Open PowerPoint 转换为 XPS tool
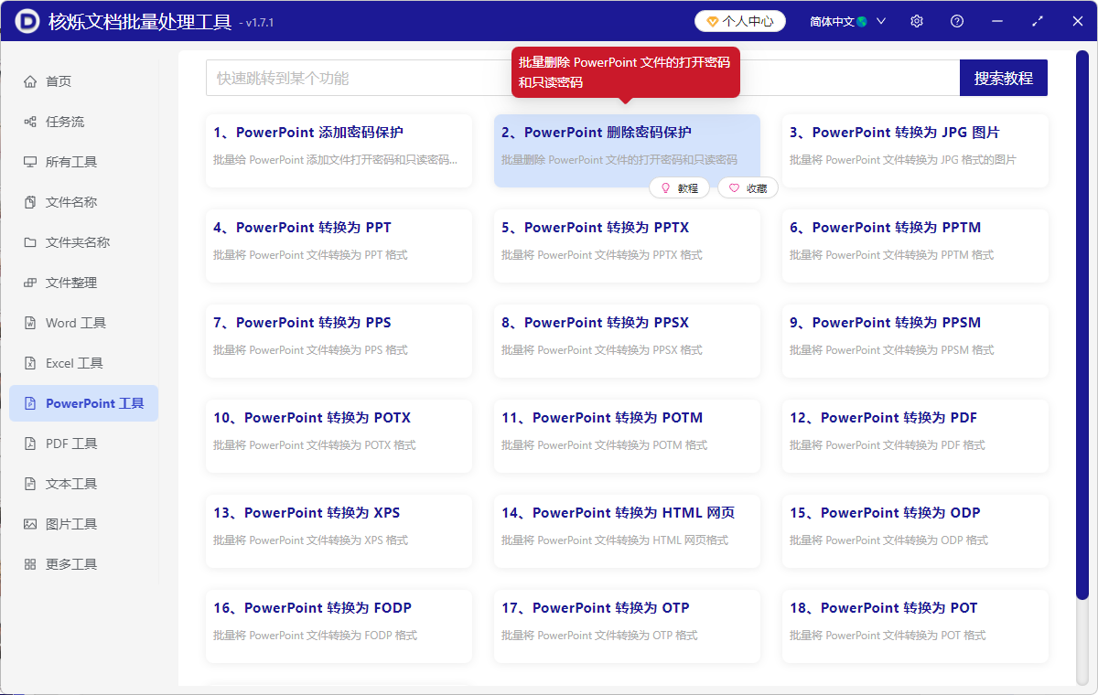The width and height of the screenshot is (1098, 695). click(339, 531)
